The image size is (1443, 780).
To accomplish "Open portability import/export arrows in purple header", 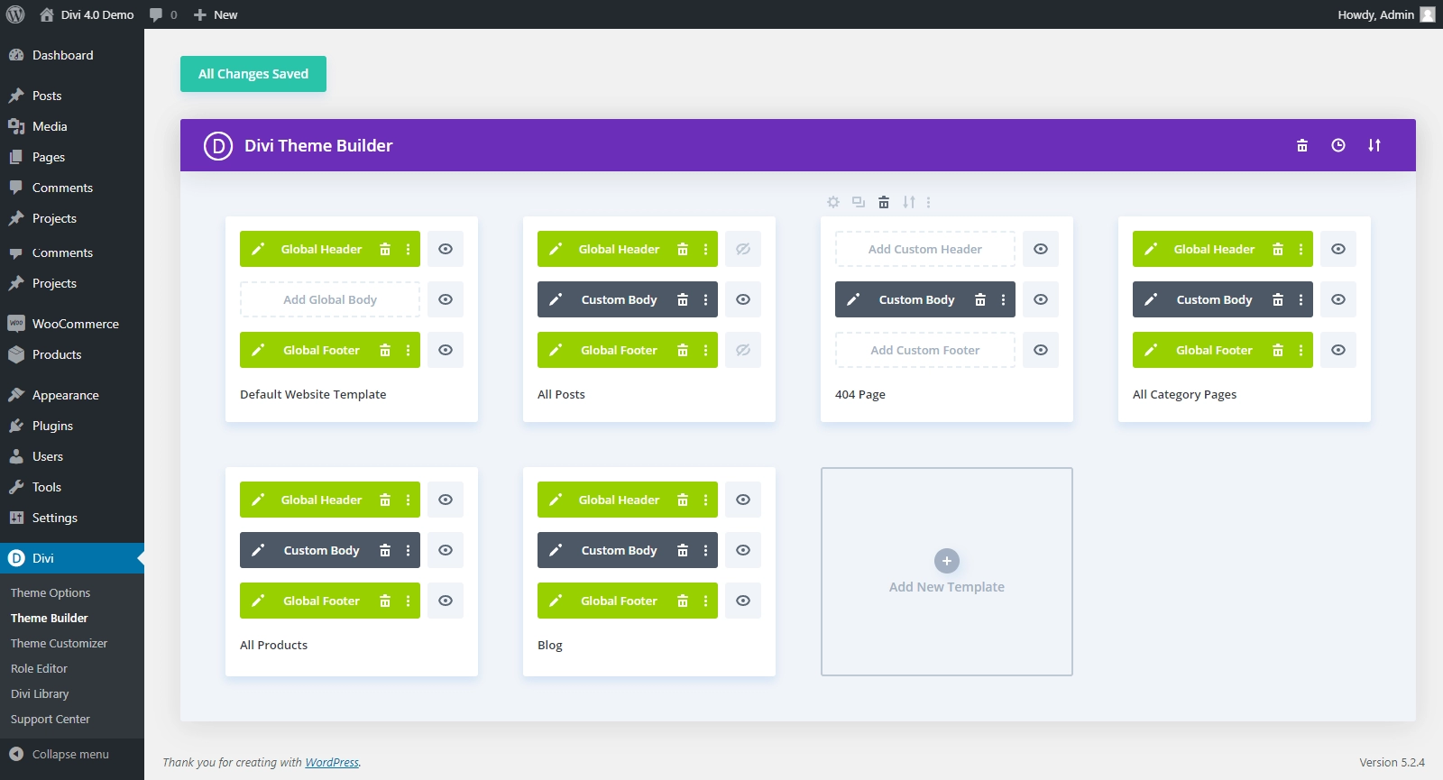I will pyautogui.click(x=1374, y=145).
